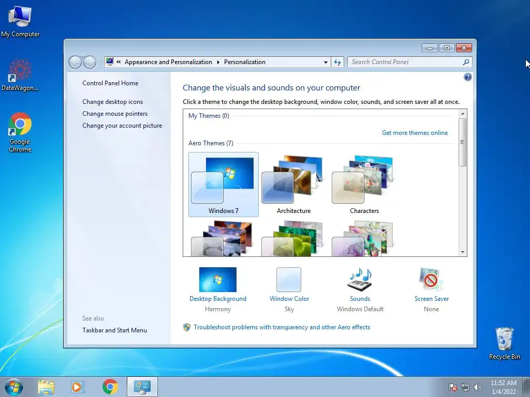Image resolution: width=530 pixels, height=397 pixels.
Task: Open the My Computer desktop icon
Action: coord(20,21)
